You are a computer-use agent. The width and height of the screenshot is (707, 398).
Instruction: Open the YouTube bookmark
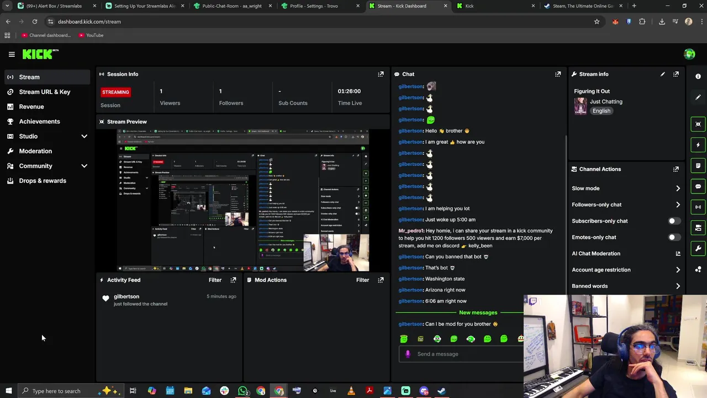[91, 35]
